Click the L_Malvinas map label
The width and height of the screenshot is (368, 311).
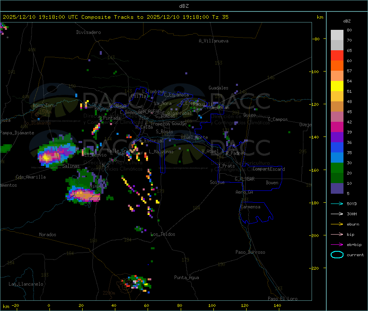(161, 152)
